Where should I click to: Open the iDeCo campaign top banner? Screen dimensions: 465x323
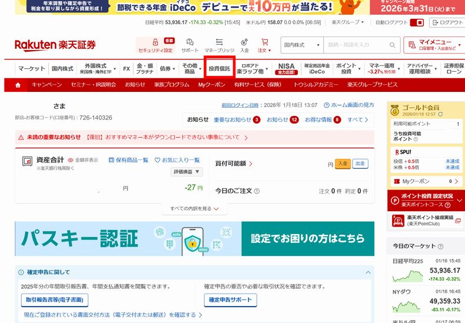[x=240, y=7]
